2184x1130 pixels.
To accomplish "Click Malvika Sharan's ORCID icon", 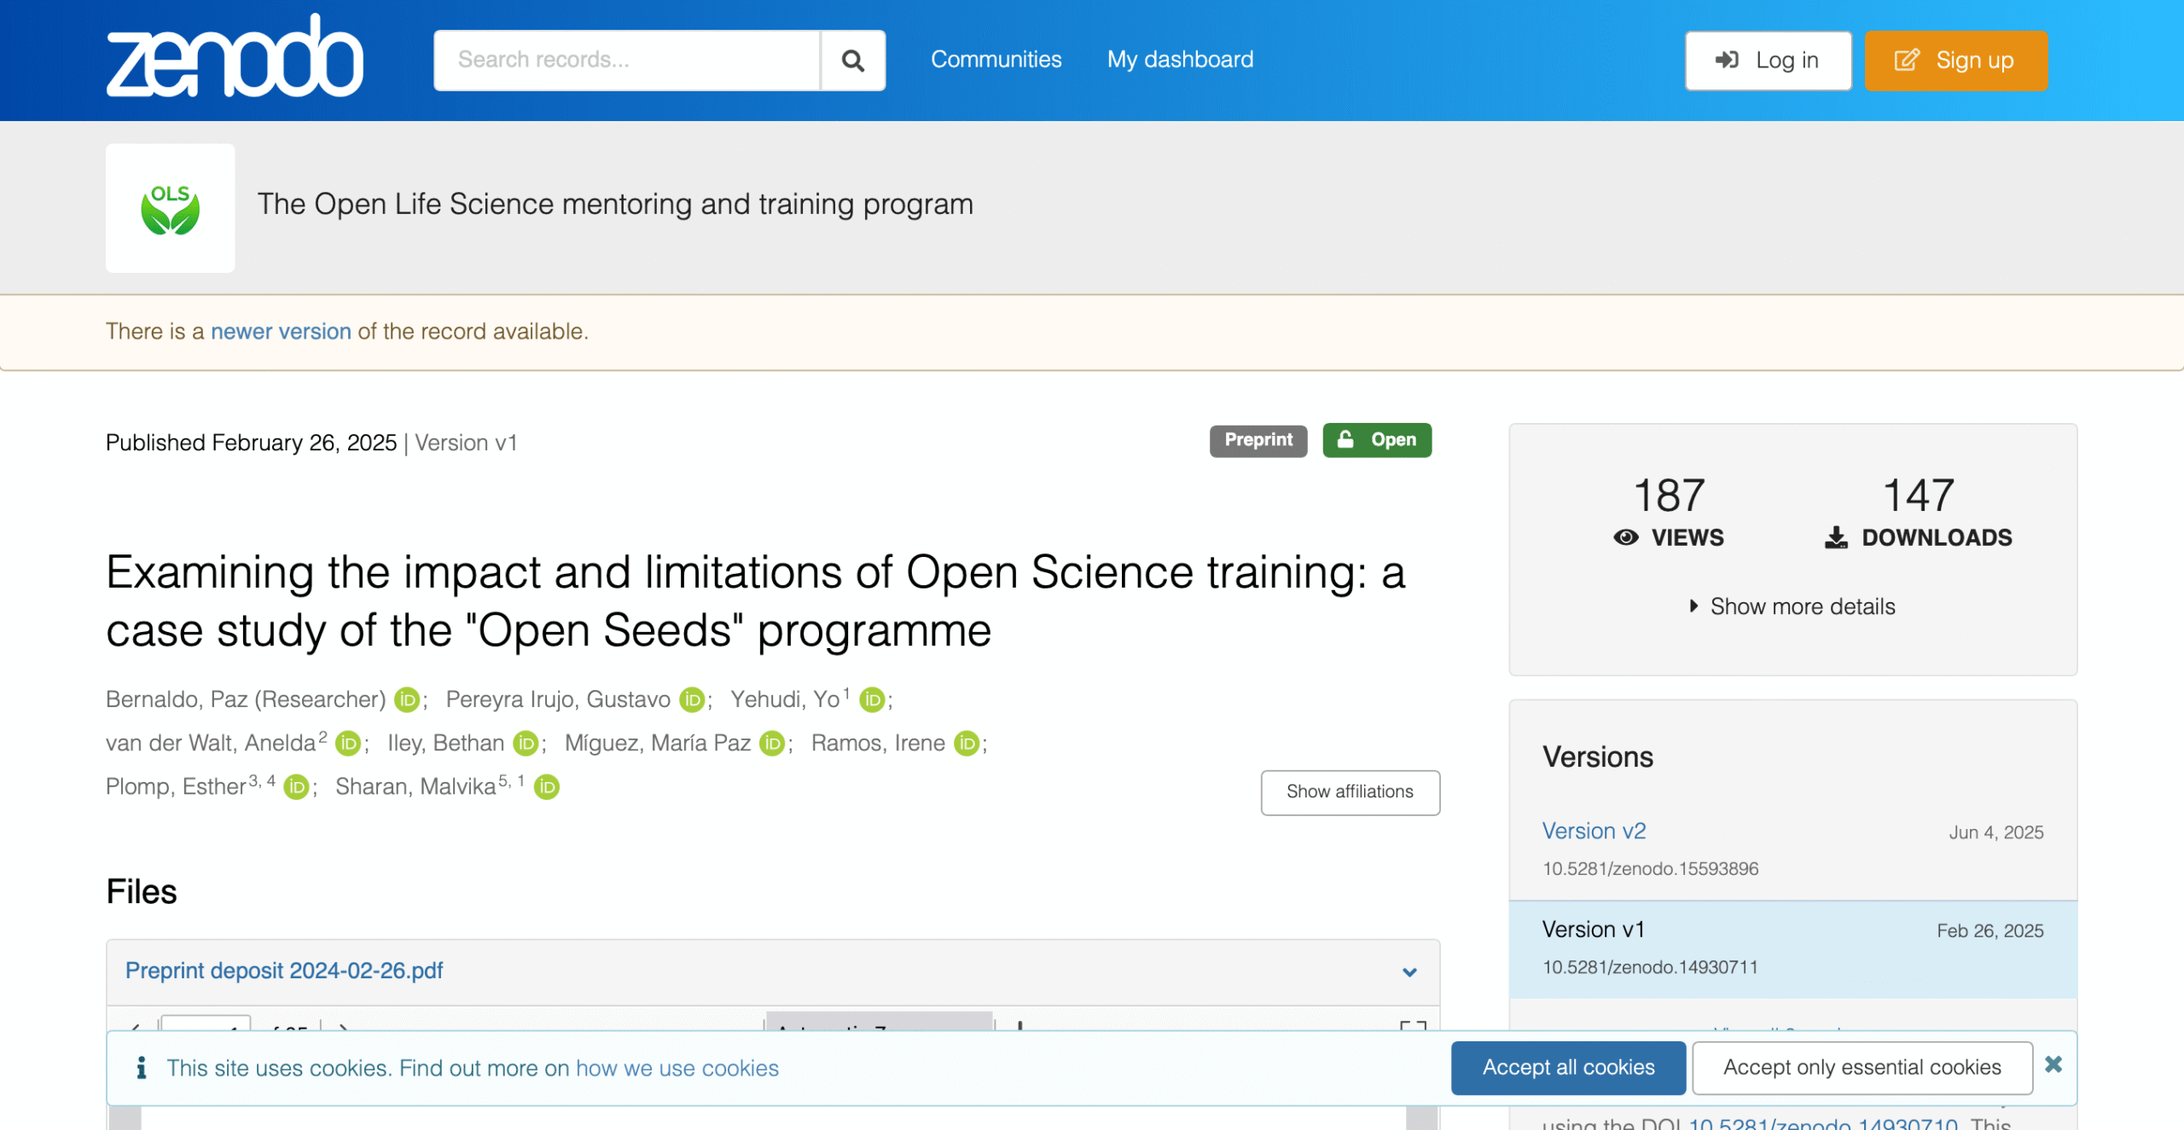I will click(547, 787).
